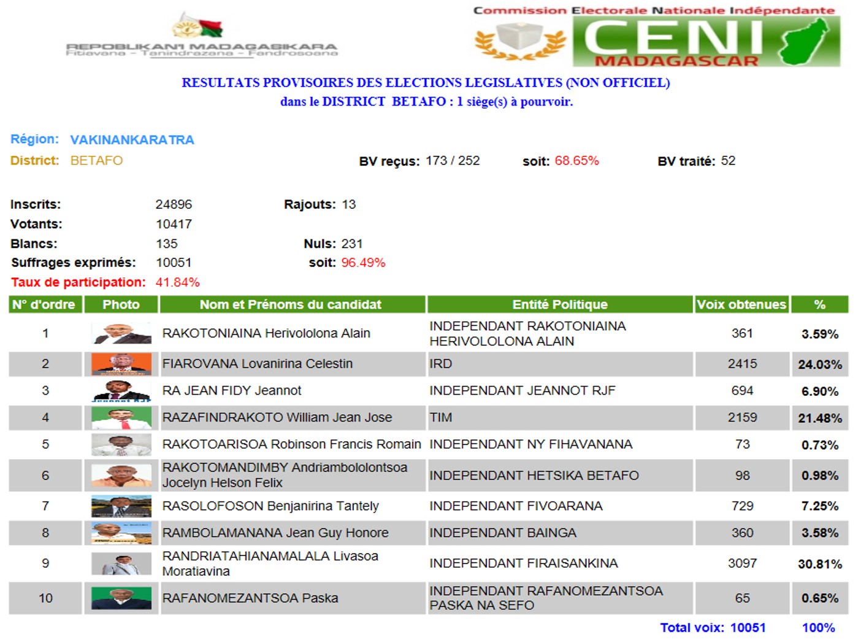The image size is (861, 642).
Task: Click the Votants value '10417'
Action: coord(174,224)
